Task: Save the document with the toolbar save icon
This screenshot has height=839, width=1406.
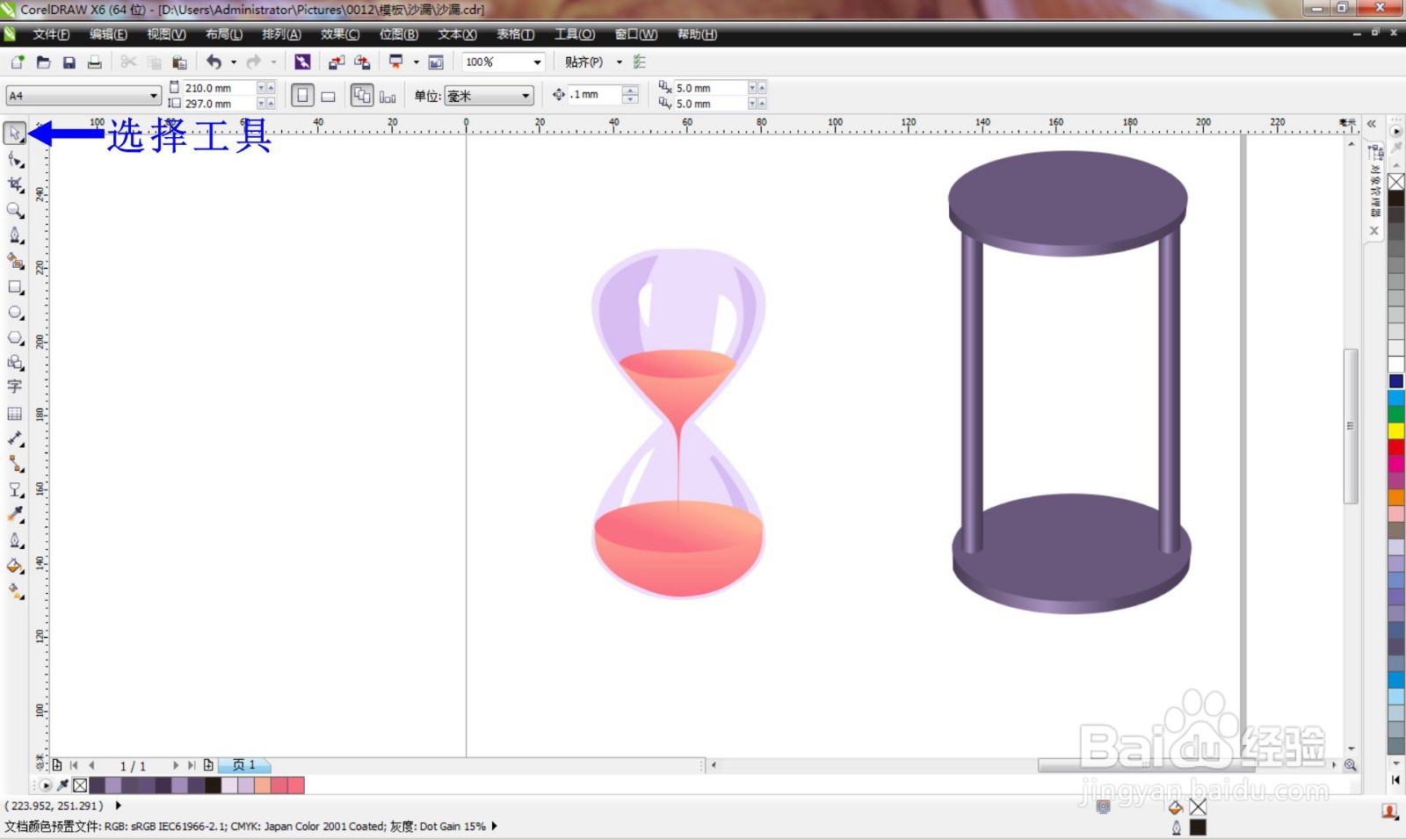Action: point(69,61)
